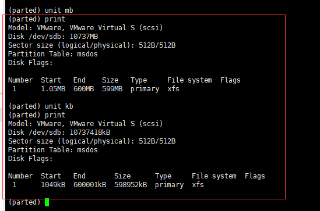Click the 'End' header above 600MB

click(79, 80)
